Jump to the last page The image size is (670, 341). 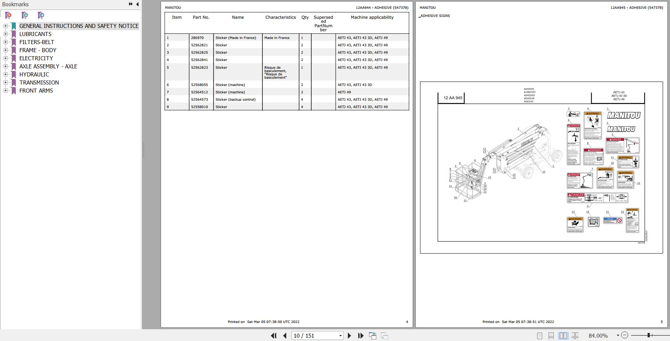361,335
